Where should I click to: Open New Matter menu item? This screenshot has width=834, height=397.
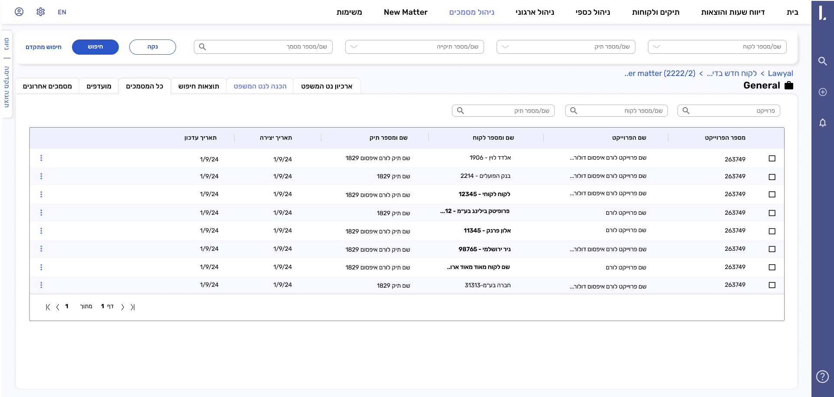[x=406, y=12]
